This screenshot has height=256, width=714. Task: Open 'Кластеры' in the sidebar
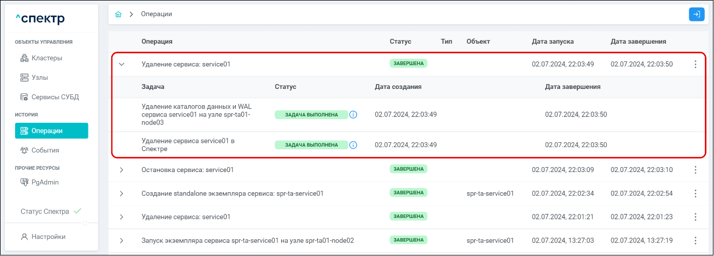click(x=46, y=58)
